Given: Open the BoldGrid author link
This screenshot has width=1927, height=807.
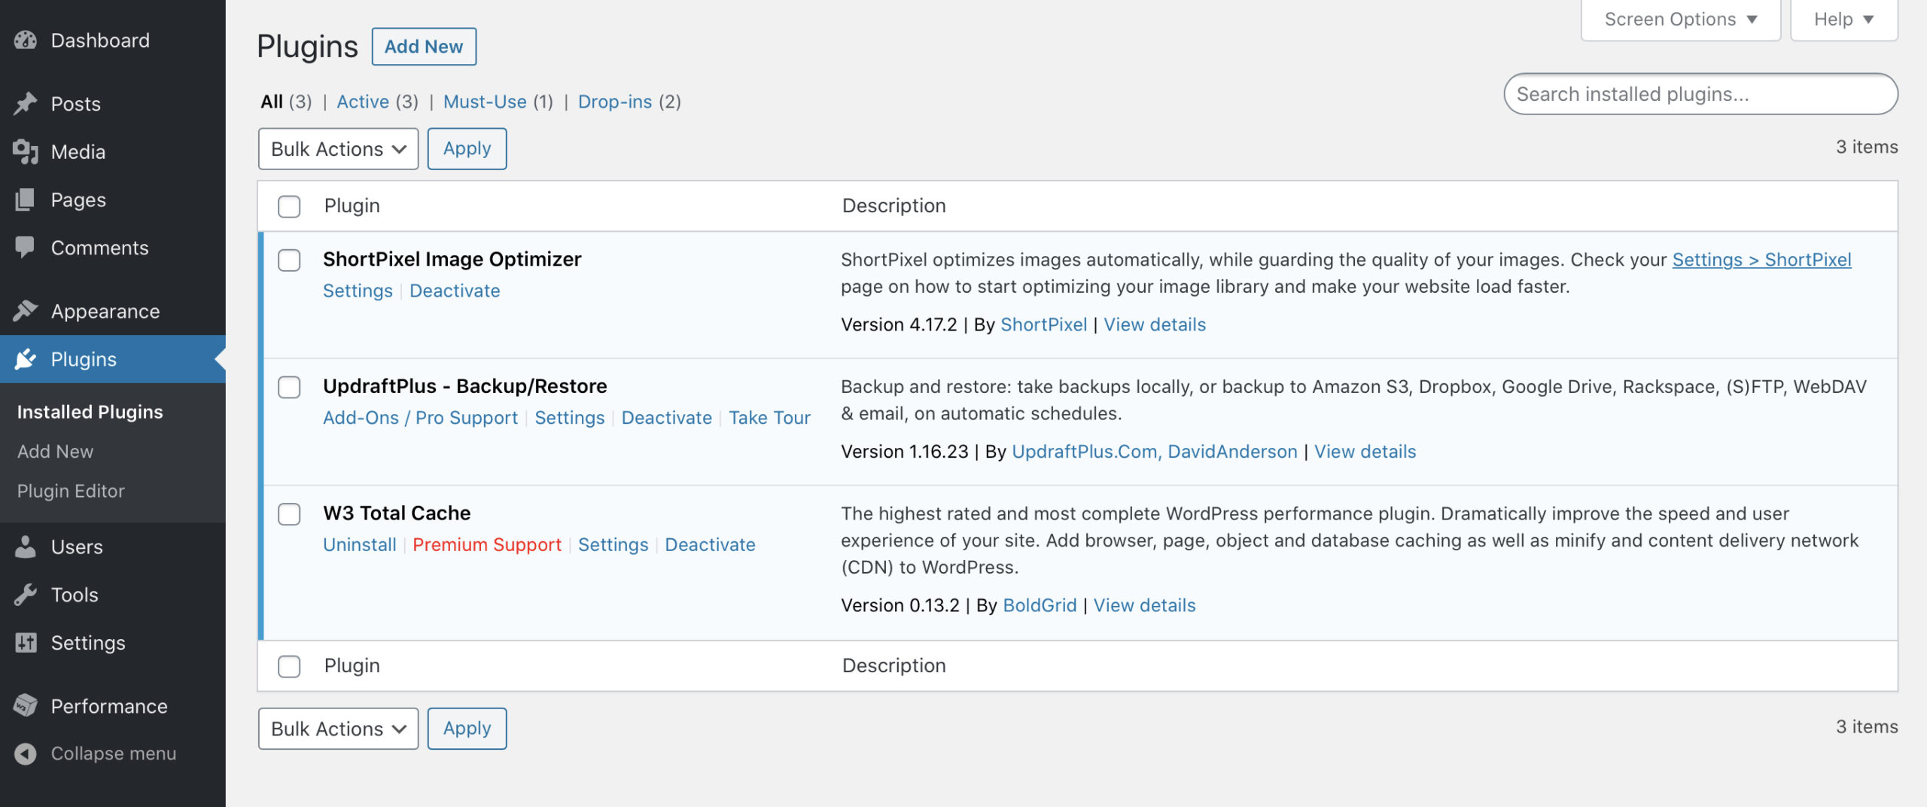Looking at the screenshot, I should pos(1040,605).
